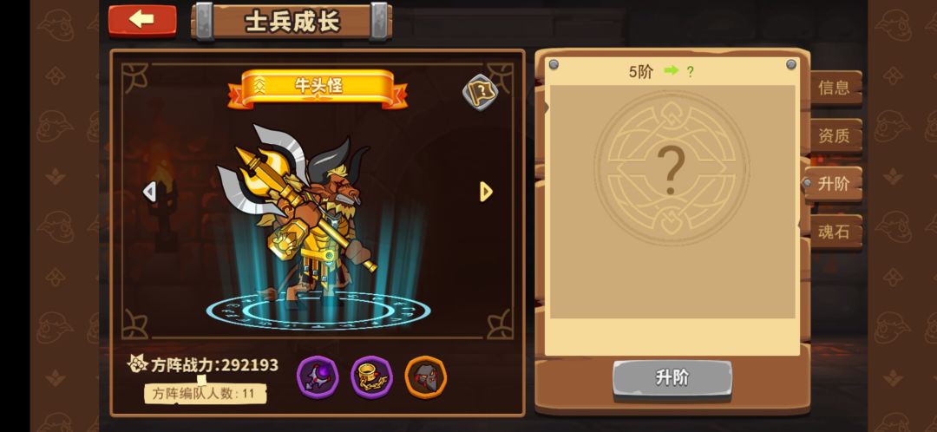Screen dimensions: 937x432
Task: Show the previous soldier with left arrow
Action: click(x=149, y=192)
